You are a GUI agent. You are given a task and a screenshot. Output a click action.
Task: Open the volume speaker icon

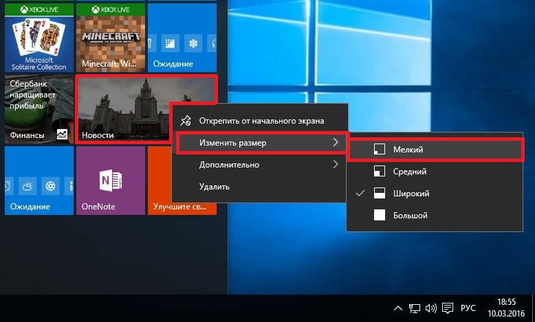pos(431,308)
